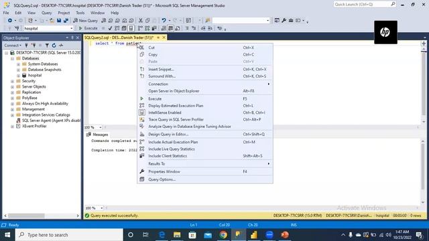Toggle Include Client Statistics
429x241 pixels.
(205, 156)
